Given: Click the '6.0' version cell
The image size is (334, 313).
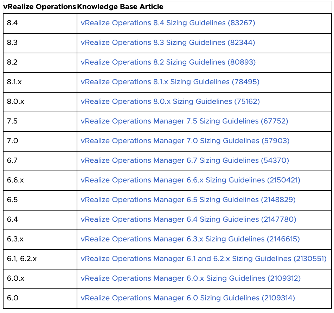Looking at the screenshot, I should [40, 298].
